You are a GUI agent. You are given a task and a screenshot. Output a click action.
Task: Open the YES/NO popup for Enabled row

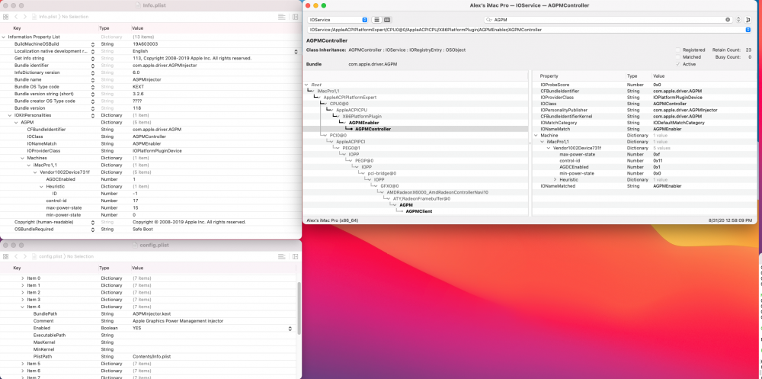[290, 329]
